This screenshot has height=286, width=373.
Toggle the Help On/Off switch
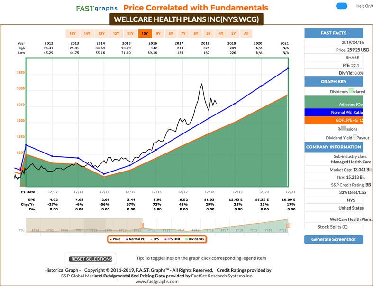[x=342, y=6]
